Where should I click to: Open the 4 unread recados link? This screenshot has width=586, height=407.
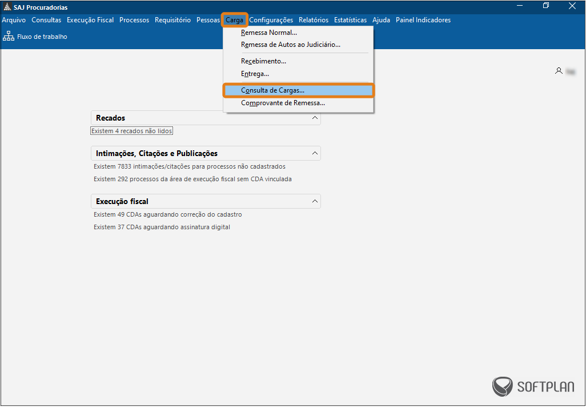tap(131, 131)
